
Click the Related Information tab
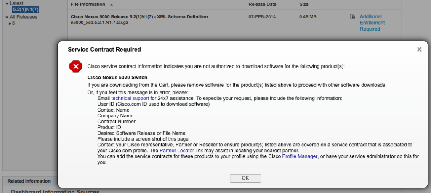click(29, 181)
